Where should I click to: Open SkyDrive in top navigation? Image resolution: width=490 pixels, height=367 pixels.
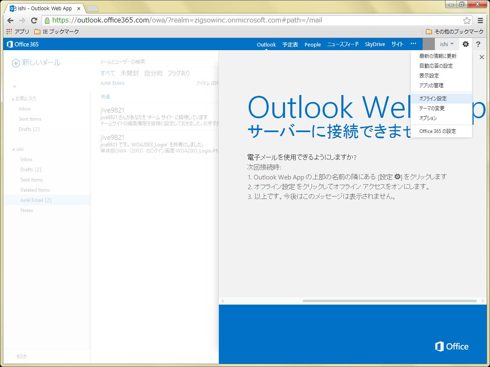click(375, 44)
